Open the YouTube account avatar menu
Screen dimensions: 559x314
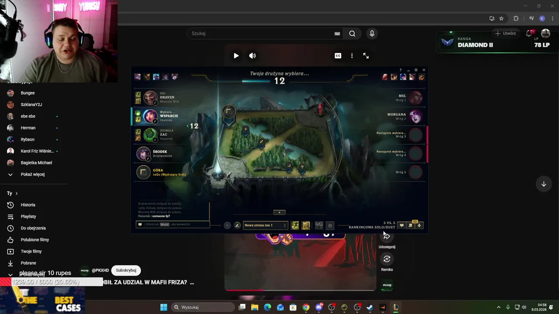(545, 34)
